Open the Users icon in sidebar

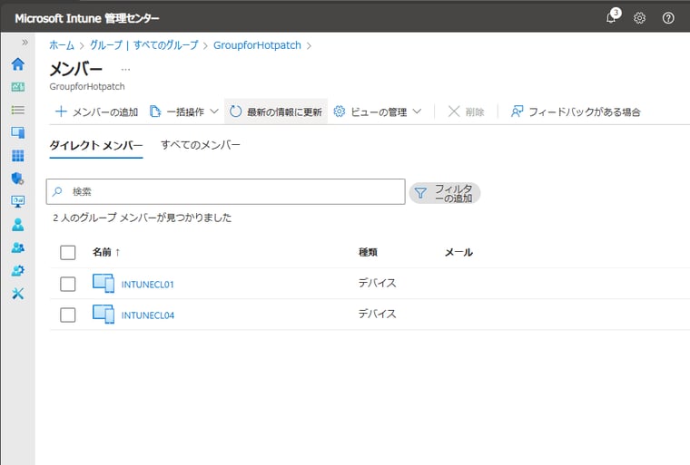(x=17, y=224)
